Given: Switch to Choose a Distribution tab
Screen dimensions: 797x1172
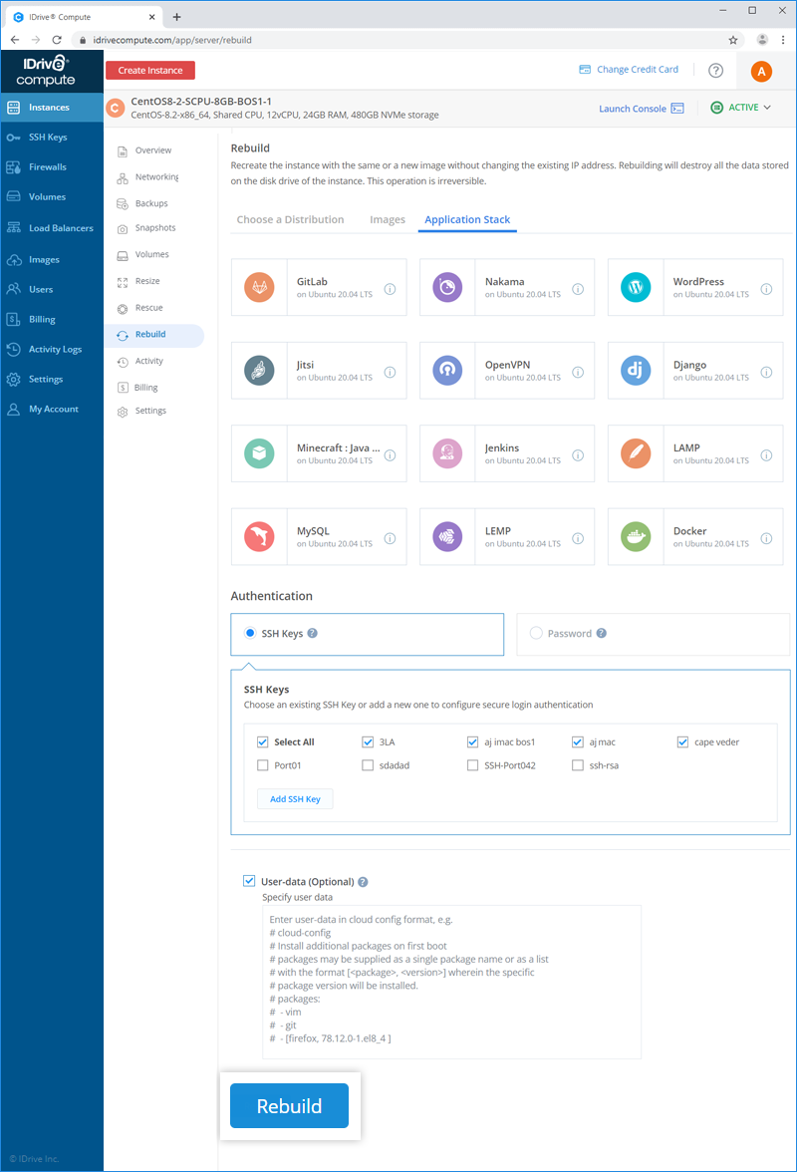Looking at the screenshot, I should (290, 219).
